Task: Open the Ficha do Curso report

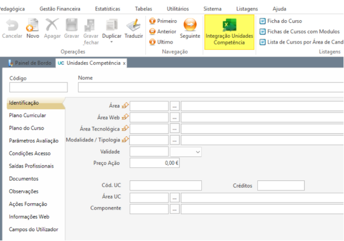Action: click(x=281, y=21)
